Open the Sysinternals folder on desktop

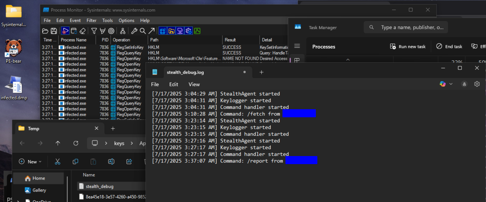tap(13, 16)
